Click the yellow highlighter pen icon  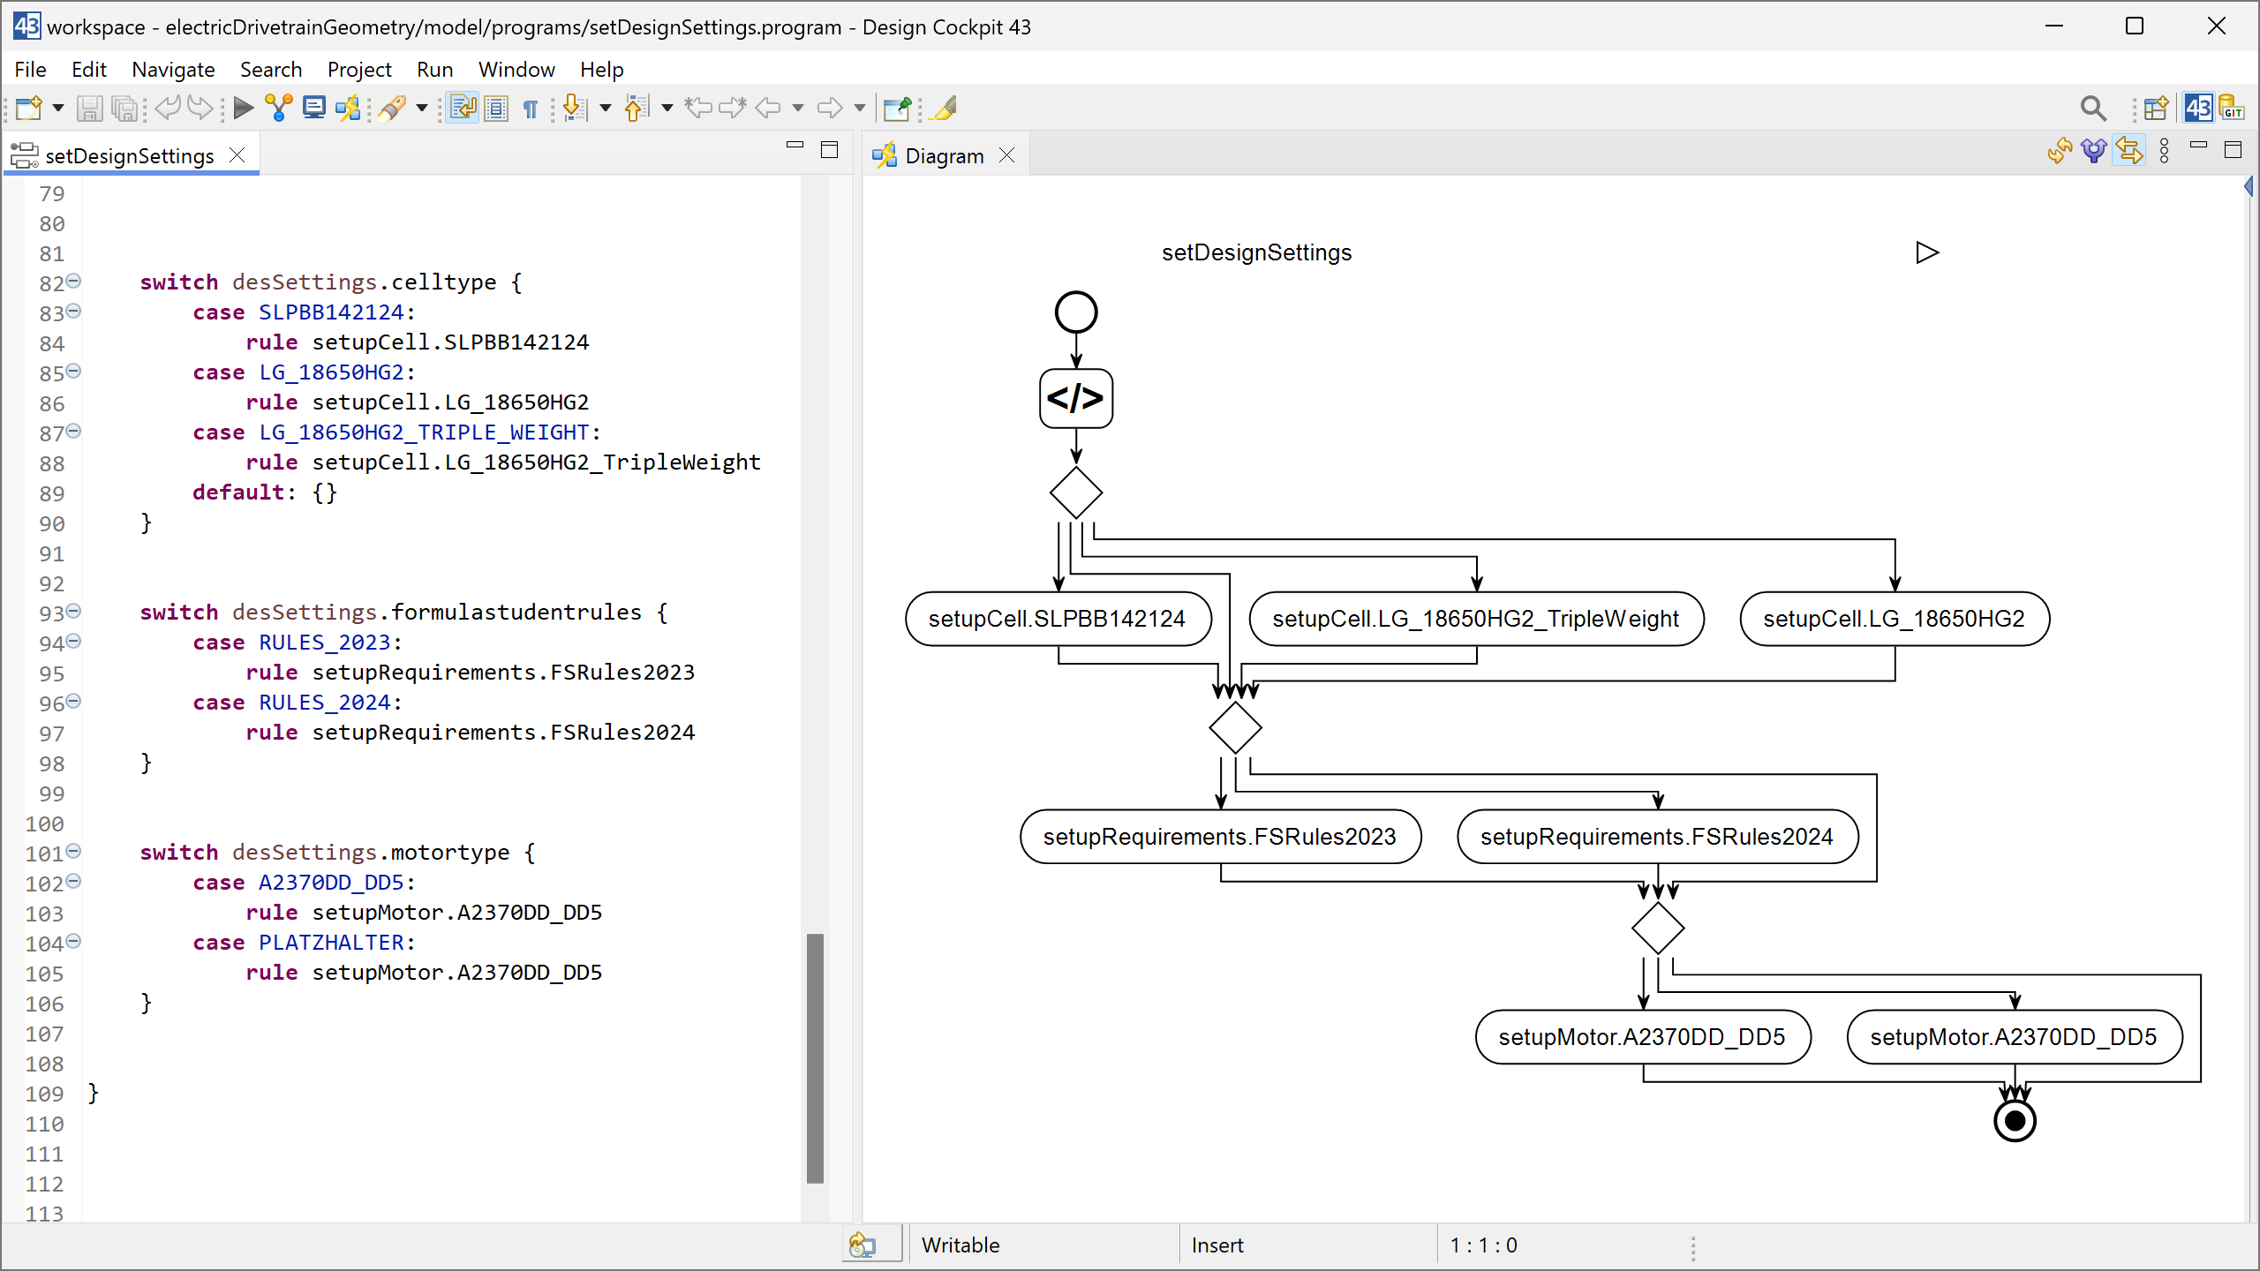tap(944, 108)
